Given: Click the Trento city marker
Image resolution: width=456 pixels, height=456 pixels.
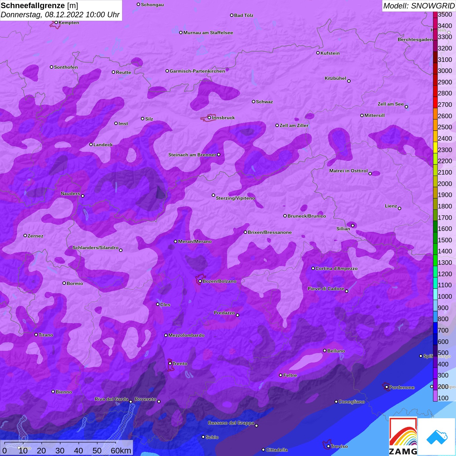Looking at the screenshot, I should [x=170, y=363].
